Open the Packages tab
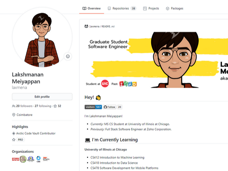The width and height of the screenshot is (228, 171). point(174,9)
